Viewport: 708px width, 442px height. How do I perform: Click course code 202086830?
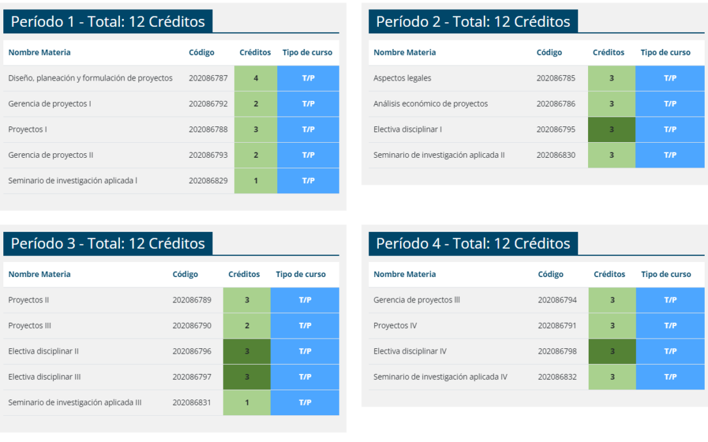[x=556, y=155]
